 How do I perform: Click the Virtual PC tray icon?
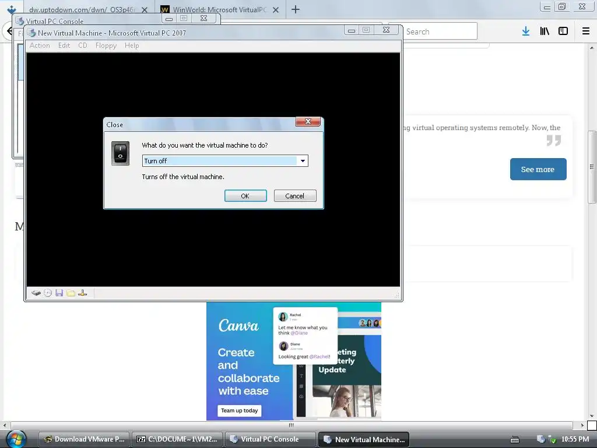pyautogui.click(x=540, y=439)
